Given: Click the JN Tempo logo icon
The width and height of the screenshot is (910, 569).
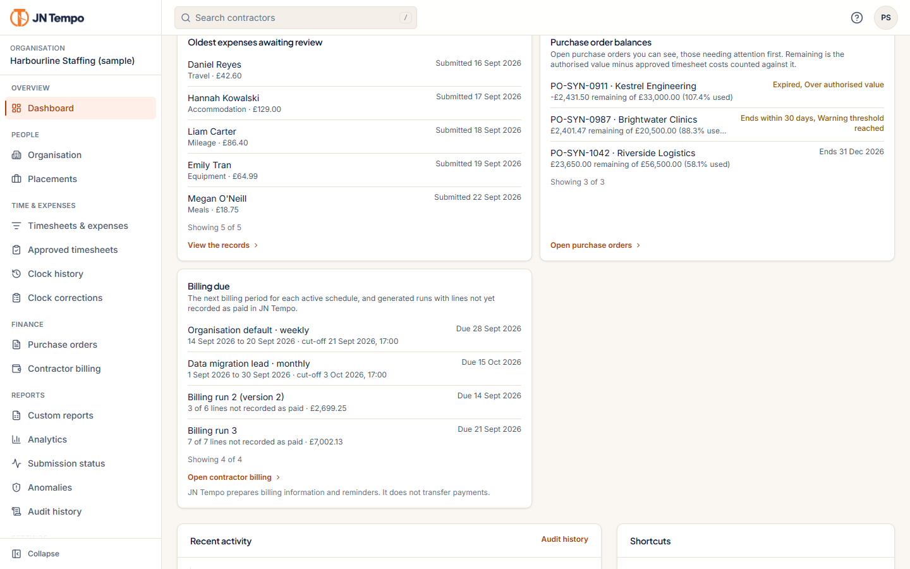Looking at the screenshot, I should (x=20, y=18).
